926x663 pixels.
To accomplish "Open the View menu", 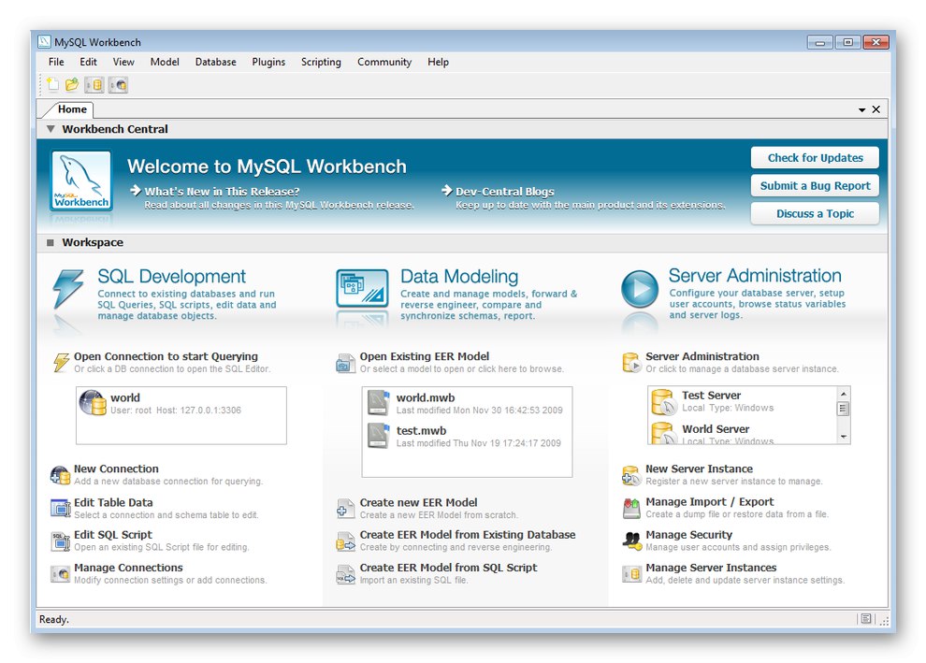I will 123,62.
